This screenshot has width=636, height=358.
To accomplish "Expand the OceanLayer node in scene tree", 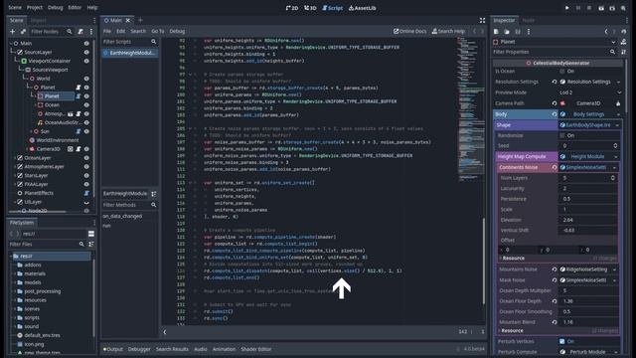I will click(x=16, y=158).
